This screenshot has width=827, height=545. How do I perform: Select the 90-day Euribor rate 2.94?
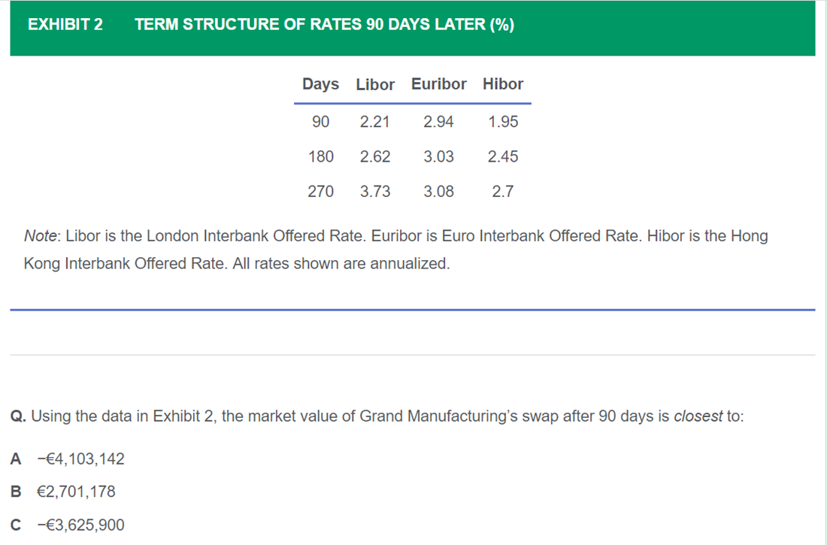coord(438,122)
